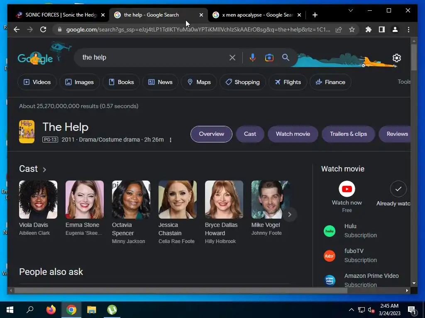
Task: Open the Chrome profile avatar
Action: (395, 29)
